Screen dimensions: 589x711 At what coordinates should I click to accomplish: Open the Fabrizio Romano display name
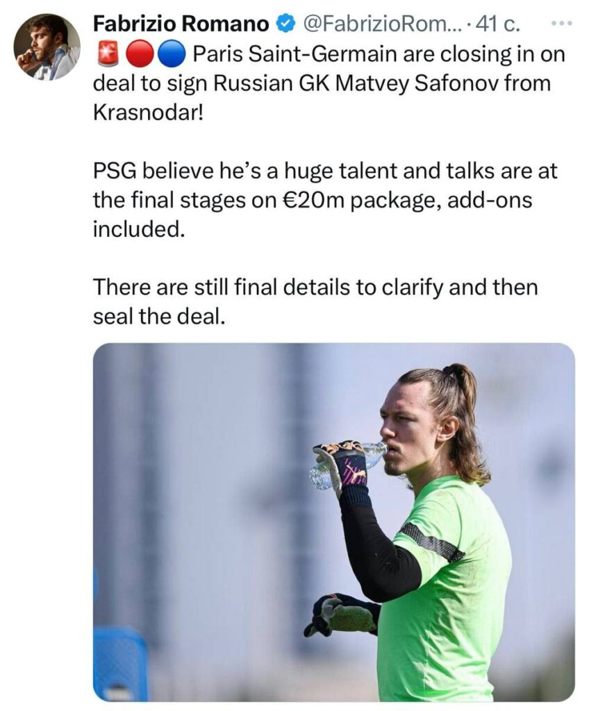point(181,24)
